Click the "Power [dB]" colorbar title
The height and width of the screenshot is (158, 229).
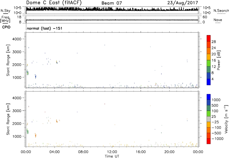point(218,60)
